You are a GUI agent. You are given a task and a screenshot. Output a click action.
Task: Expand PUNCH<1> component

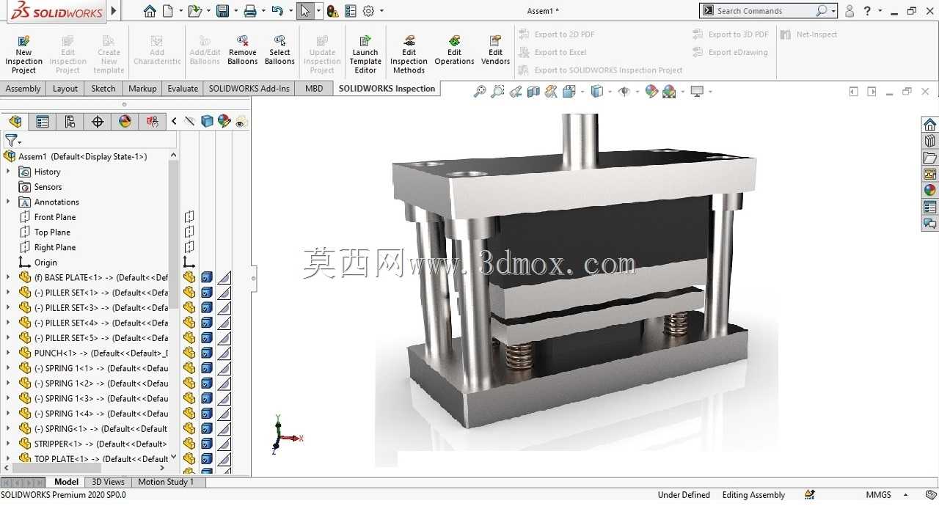click(8, 353)
